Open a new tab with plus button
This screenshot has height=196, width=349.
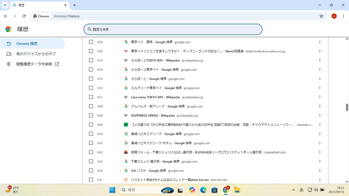point(75,5)
